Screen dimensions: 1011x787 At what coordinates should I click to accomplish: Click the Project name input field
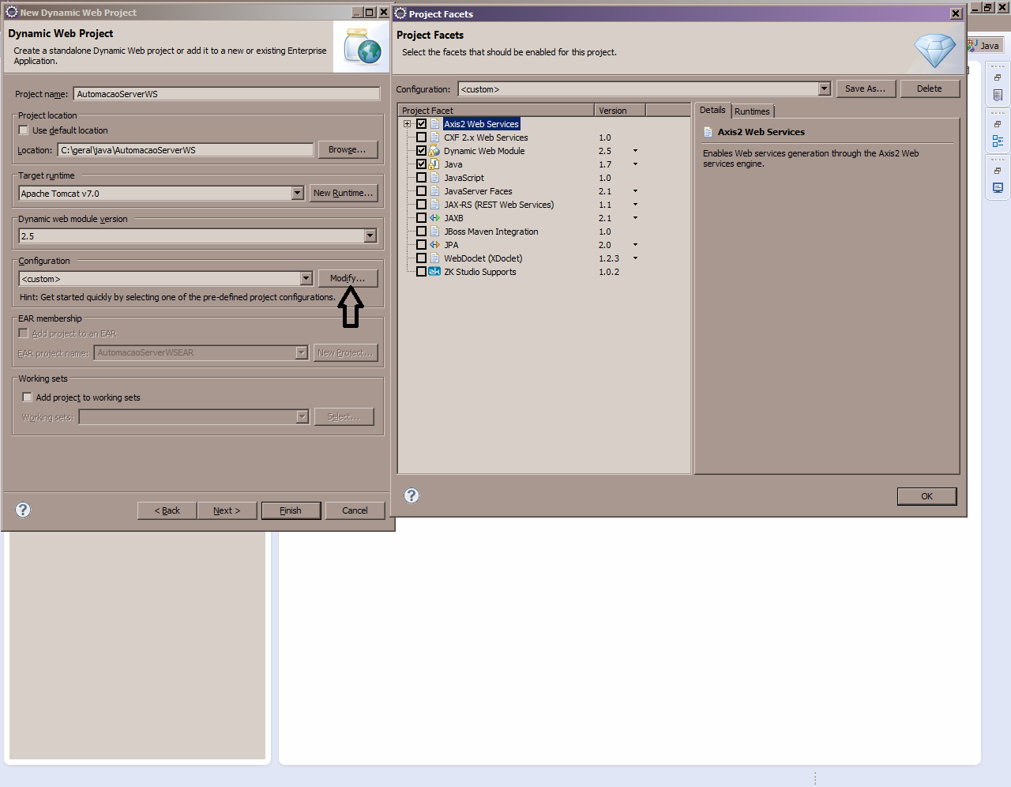[227, 93]
